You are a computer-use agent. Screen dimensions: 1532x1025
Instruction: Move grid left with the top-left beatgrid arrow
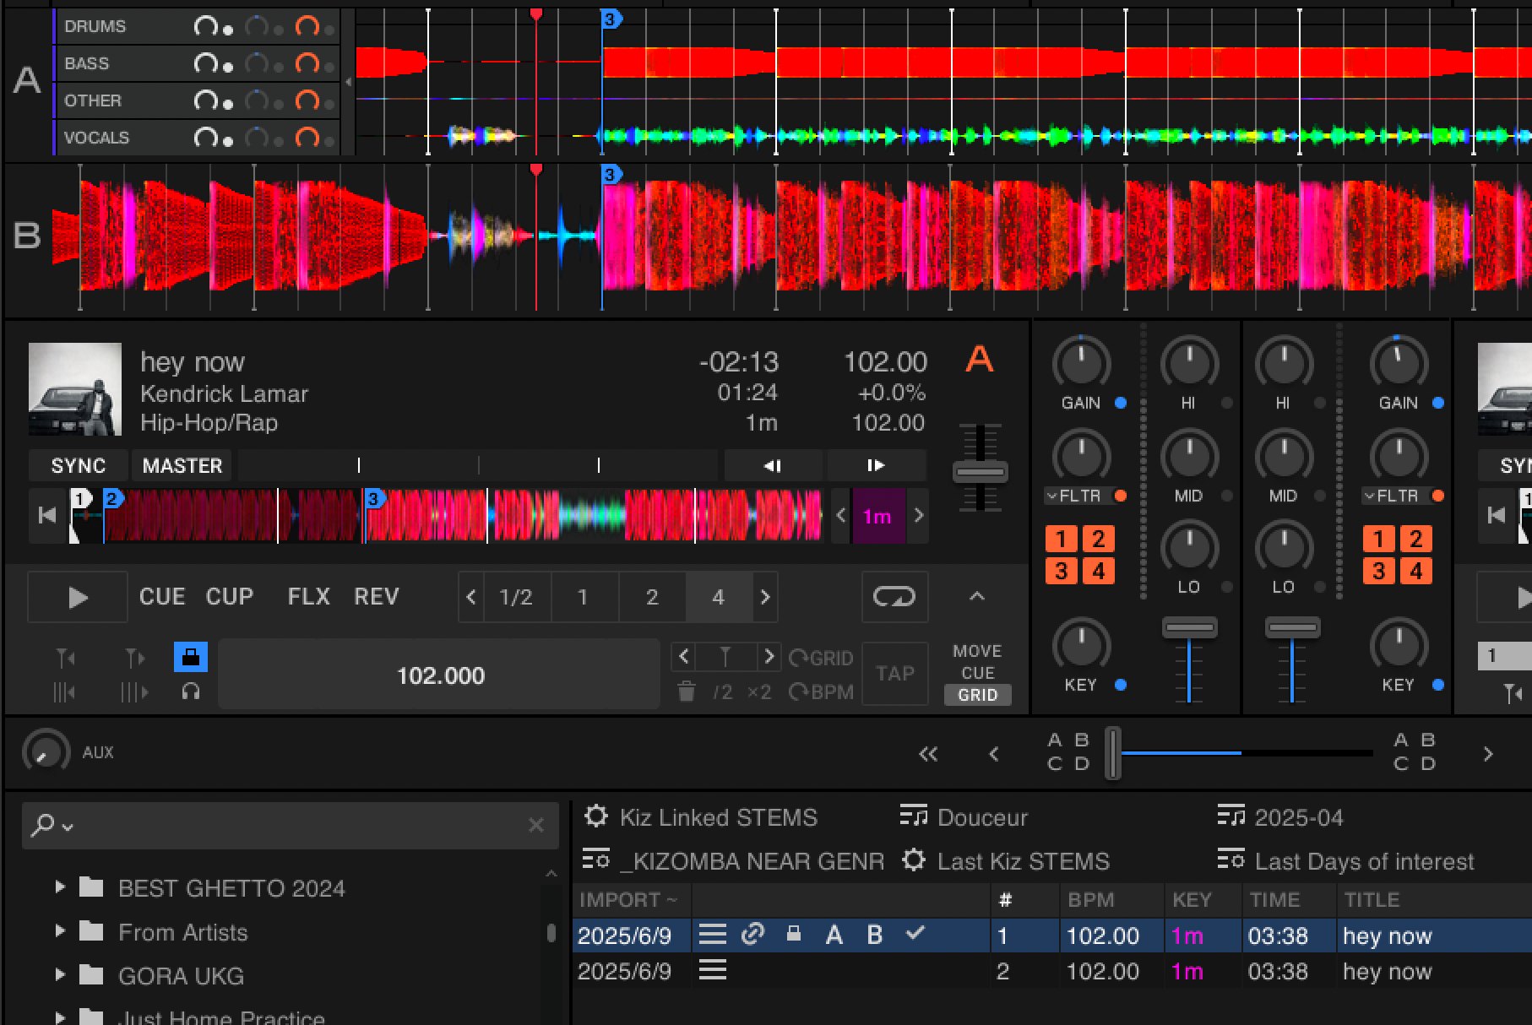pos(66,658)
